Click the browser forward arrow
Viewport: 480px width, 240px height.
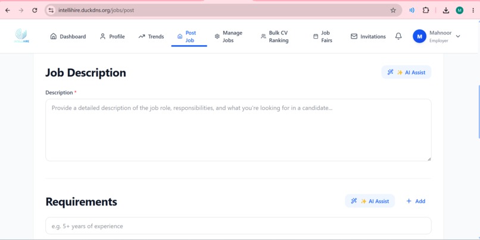tap(21, 10)
